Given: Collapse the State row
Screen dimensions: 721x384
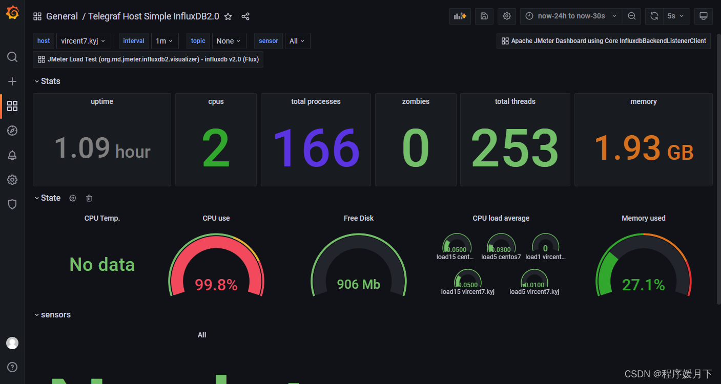Looking at the screenshot, I should 47,198.
